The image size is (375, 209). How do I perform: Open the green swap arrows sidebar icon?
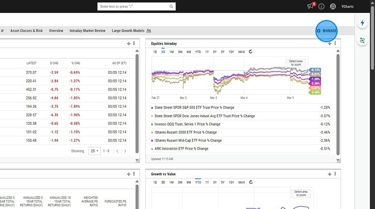coord(362,41)
